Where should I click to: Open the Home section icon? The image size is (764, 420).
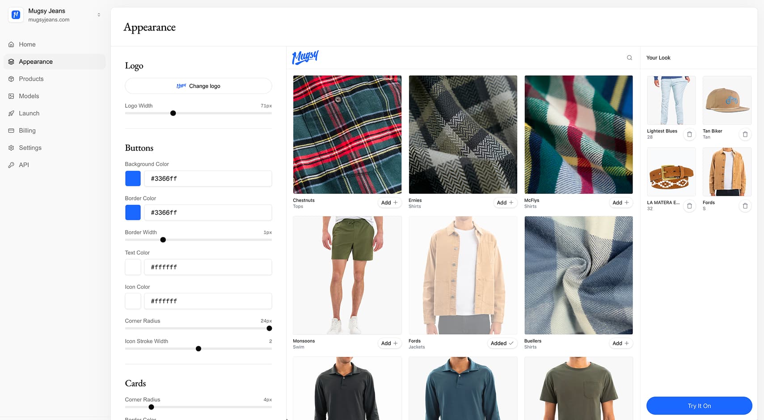11,44
